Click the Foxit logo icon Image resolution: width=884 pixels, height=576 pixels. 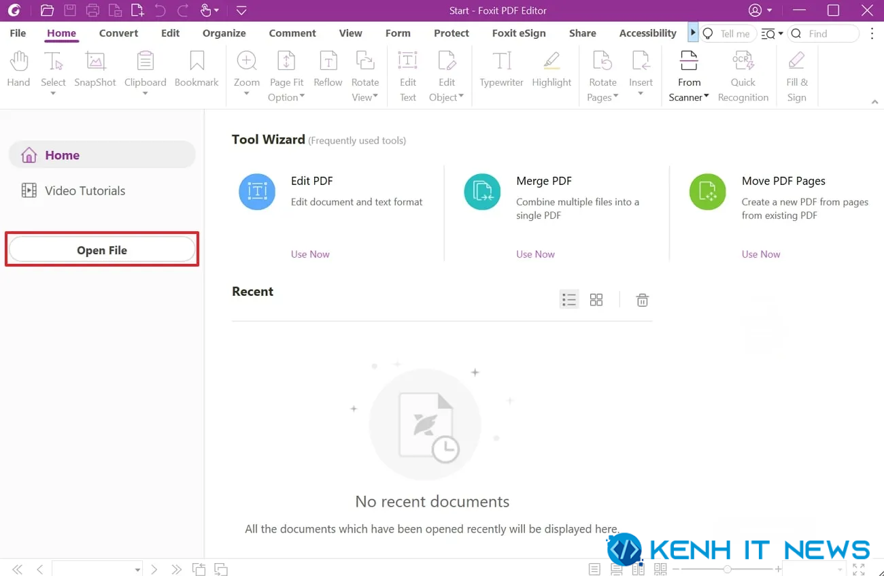(14, 10)
